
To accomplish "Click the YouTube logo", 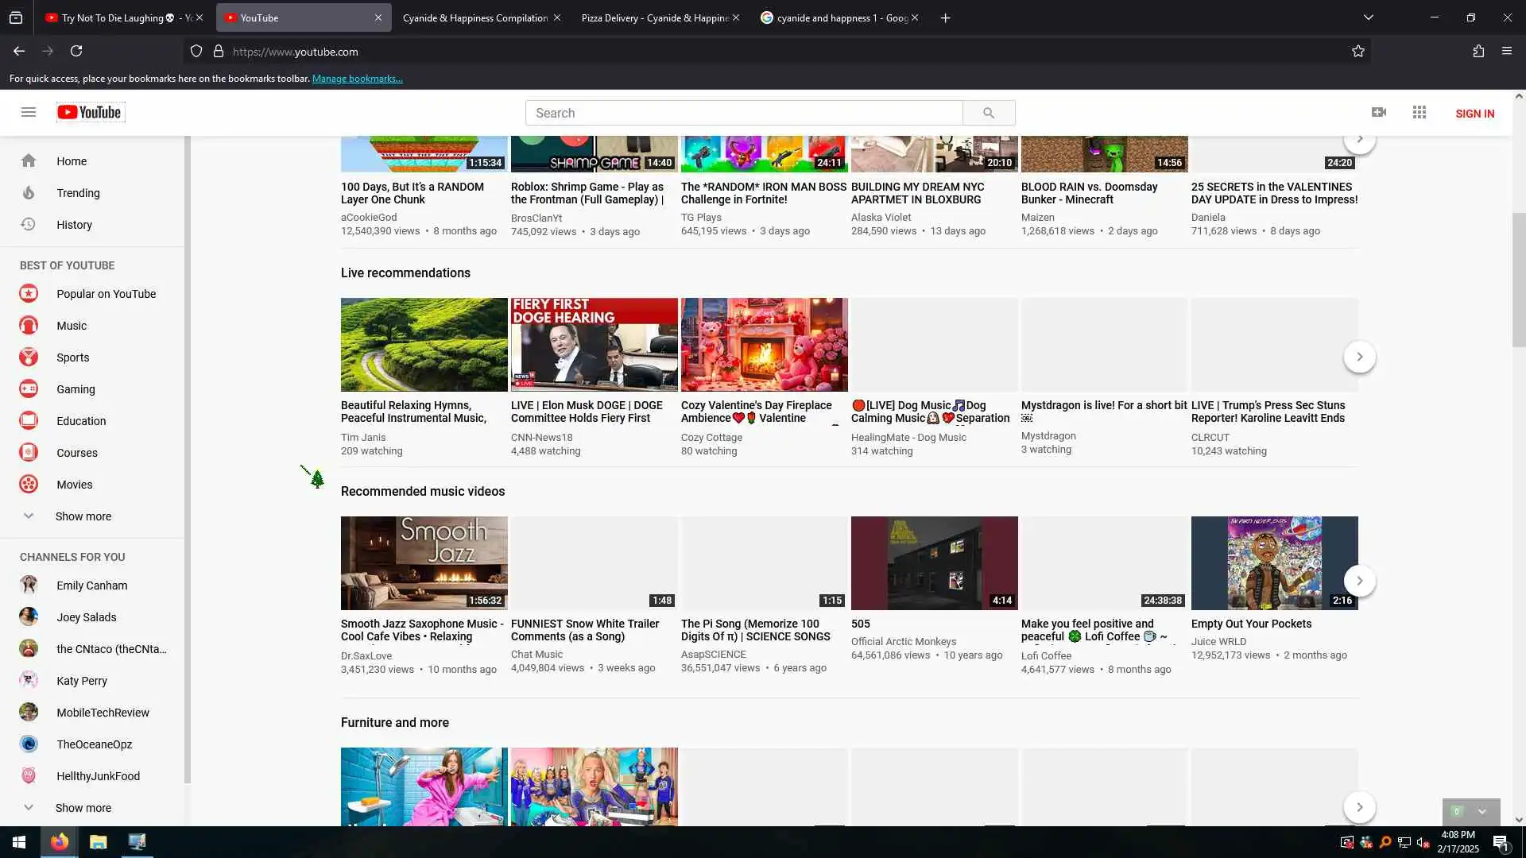I will click(x=90, y=112).
